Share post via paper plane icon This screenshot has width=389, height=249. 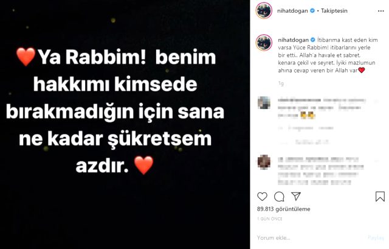click(296, 196)
